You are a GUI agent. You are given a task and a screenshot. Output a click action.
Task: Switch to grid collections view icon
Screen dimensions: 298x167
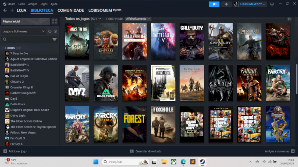tap(55, 21)
